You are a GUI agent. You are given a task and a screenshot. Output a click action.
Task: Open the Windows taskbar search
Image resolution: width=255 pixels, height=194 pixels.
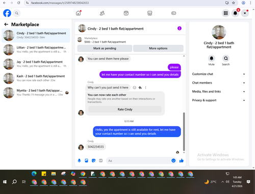coord(14,182)
